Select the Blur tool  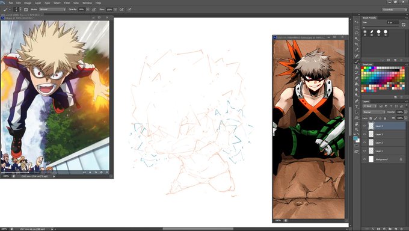coord(357,89)
